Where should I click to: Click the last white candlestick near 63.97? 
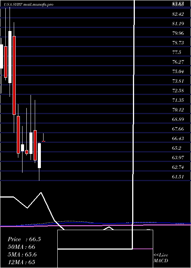[x=39, y=155]
